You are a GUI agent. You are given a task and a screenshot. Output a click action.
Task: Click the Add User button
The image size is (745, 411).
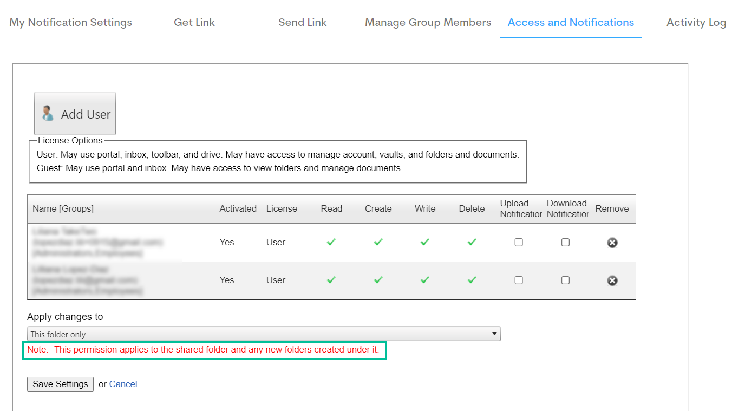[75, 114]
